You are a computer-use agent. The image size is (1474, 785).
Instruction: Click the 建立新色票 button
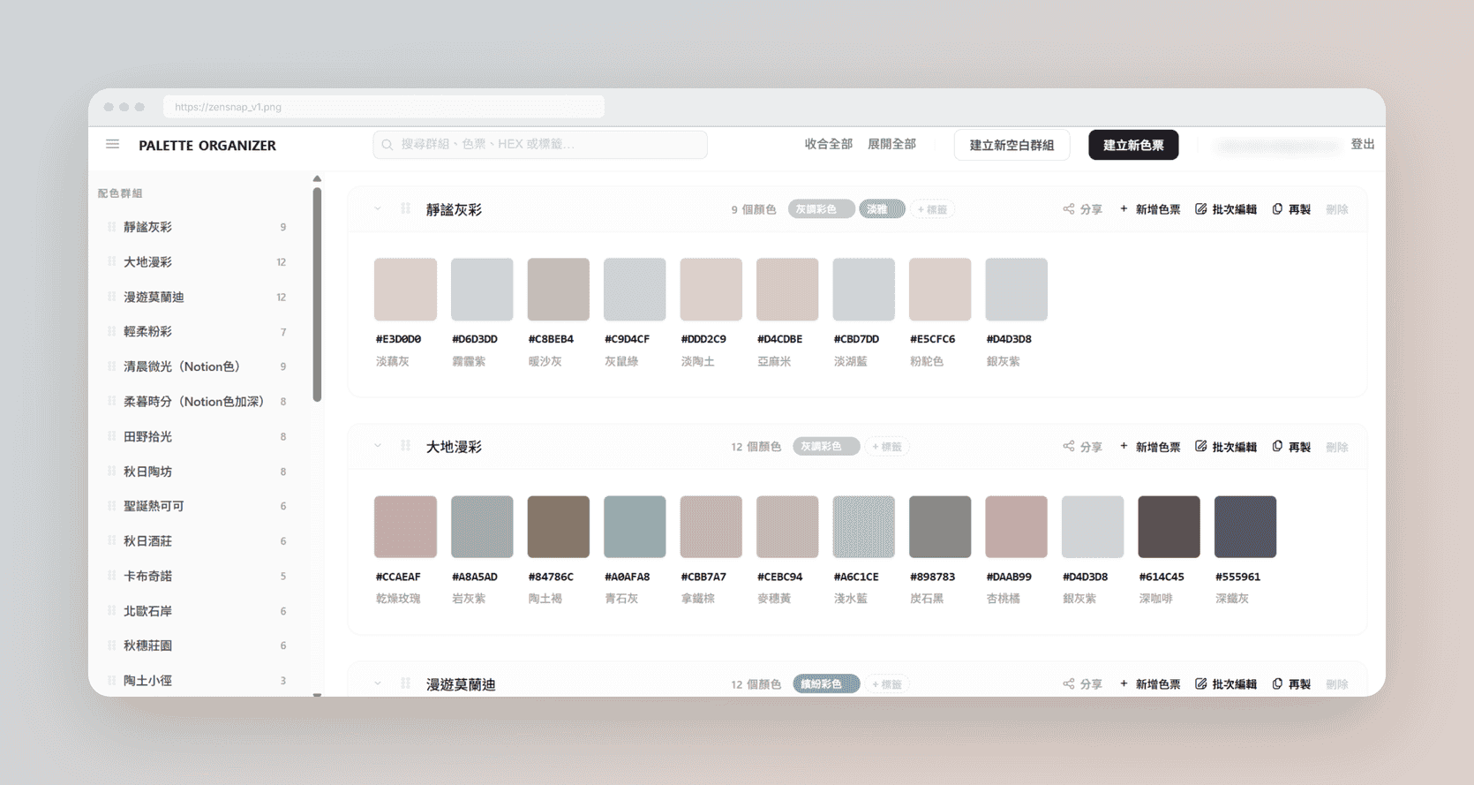1132,145
